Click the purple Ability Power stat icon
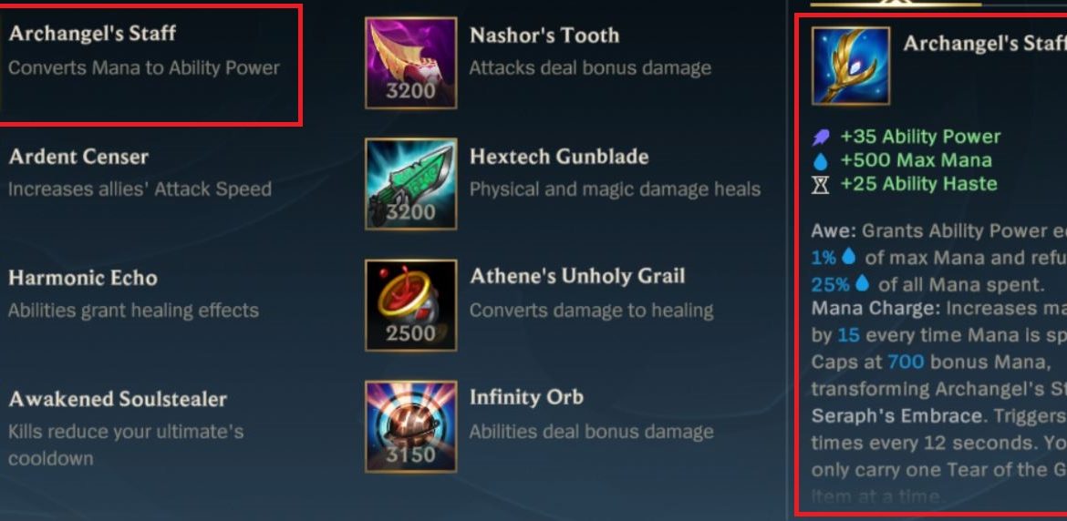This screenshot has width=1067, height=521. click(x=822, y=138)
